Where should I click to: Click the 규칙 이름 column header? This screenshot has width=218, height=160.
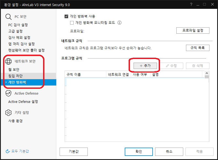(x=85, y=74)
